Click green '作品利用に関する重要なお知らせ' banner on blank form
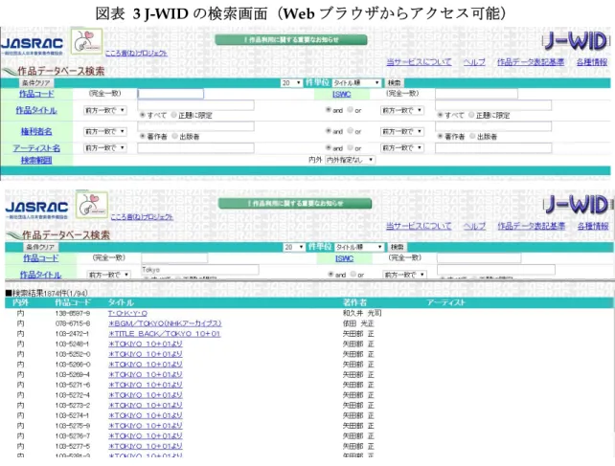Image resolution: width=615 pixels, height=466 pixels. [x=291, y=39]
